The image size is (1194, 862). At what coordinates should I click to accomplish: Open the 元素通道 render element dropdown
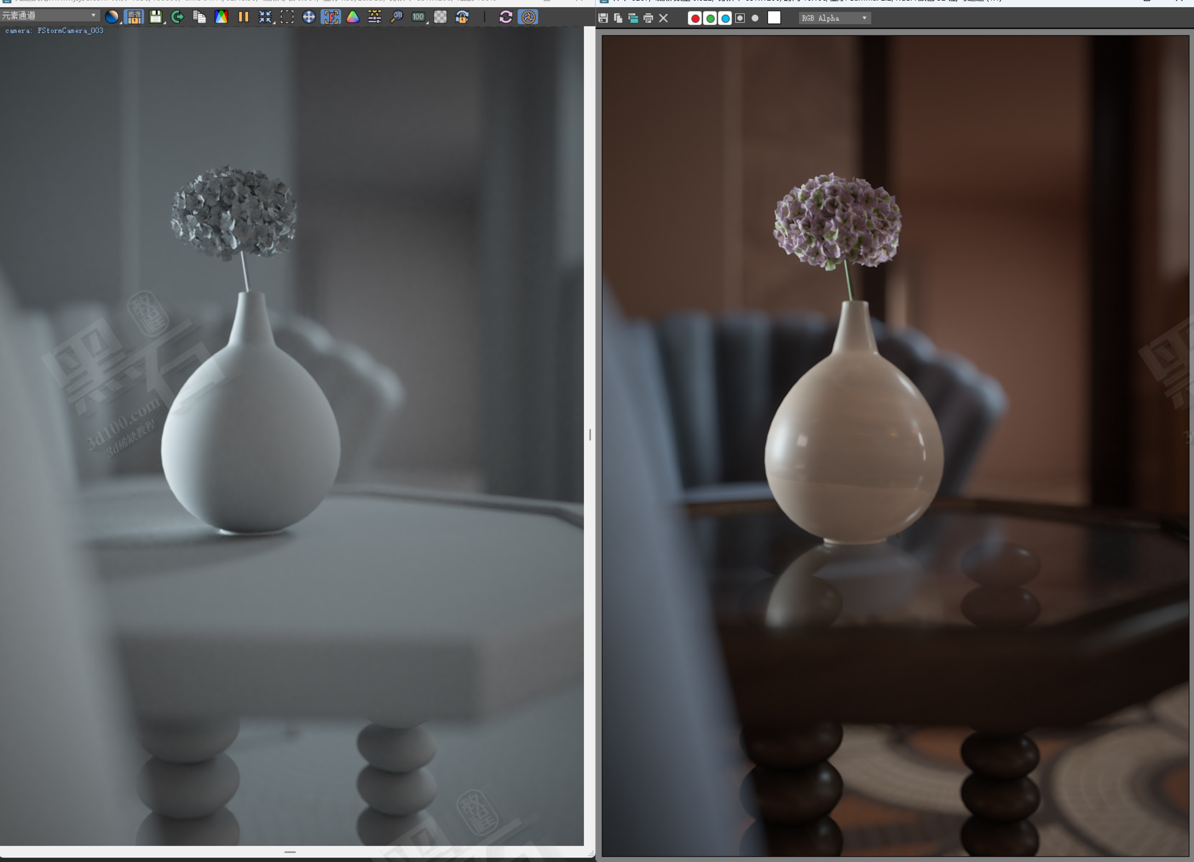pyautogui.click(x=49, y=15)
